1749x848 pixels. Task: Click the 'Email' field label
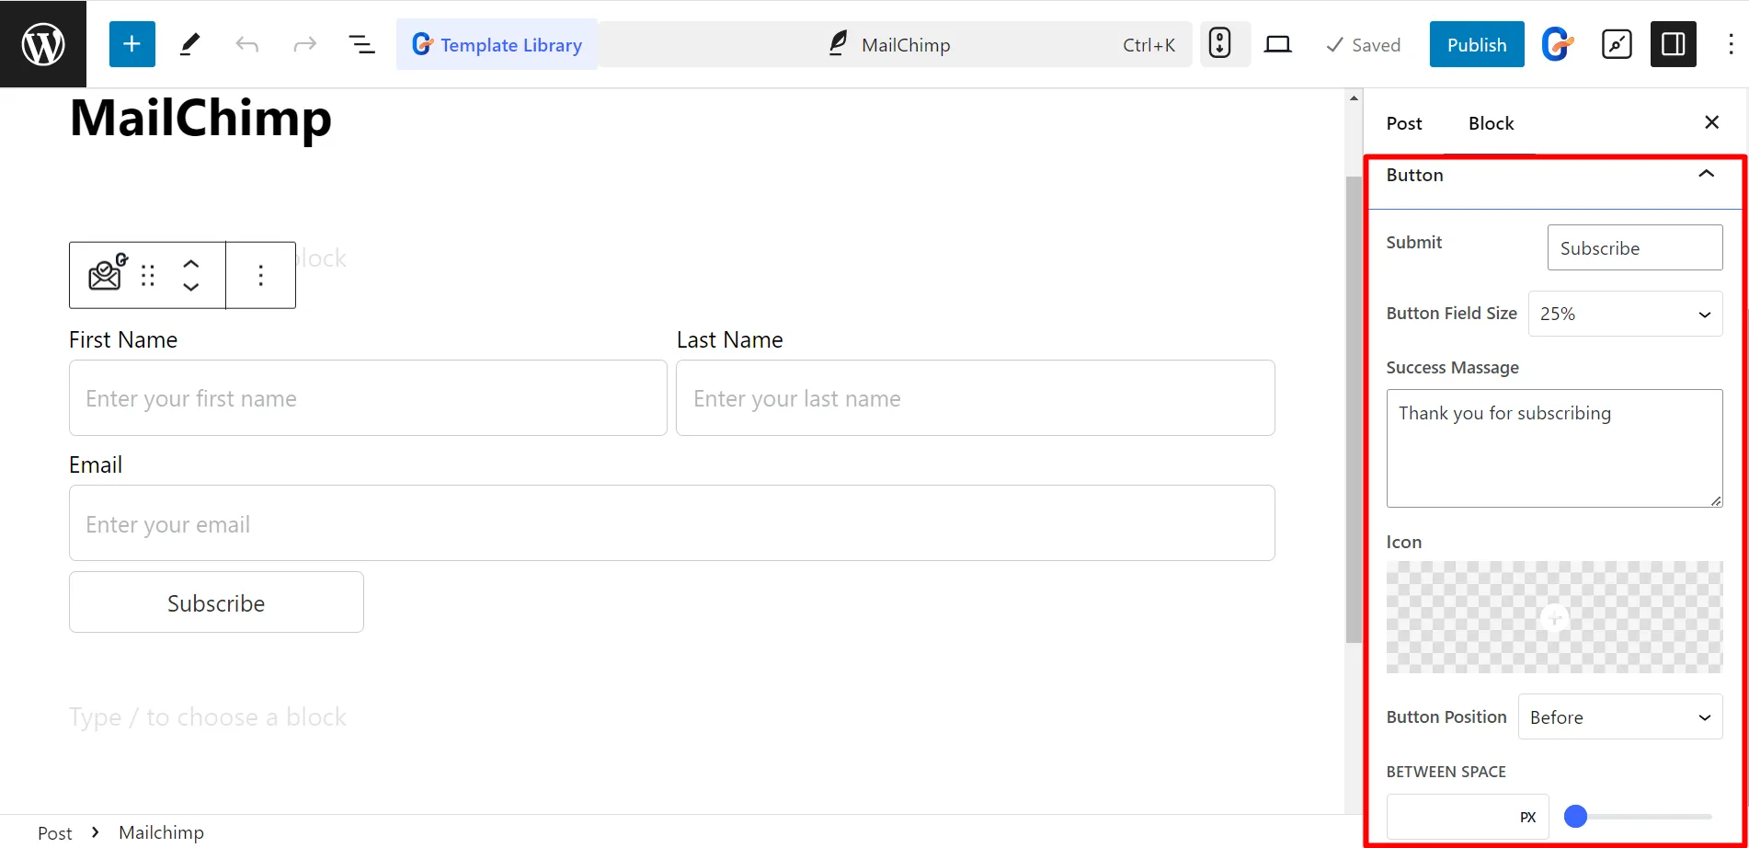[96, 464]
